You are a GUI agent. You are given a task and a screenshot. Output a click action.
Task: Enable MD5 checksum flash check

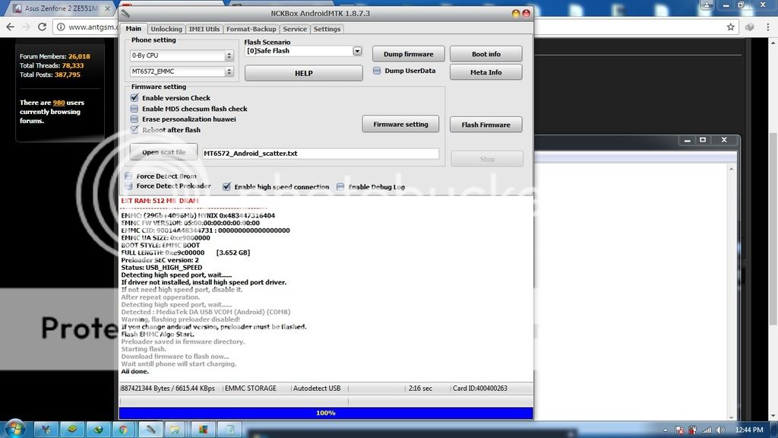(x=134, y=109)
